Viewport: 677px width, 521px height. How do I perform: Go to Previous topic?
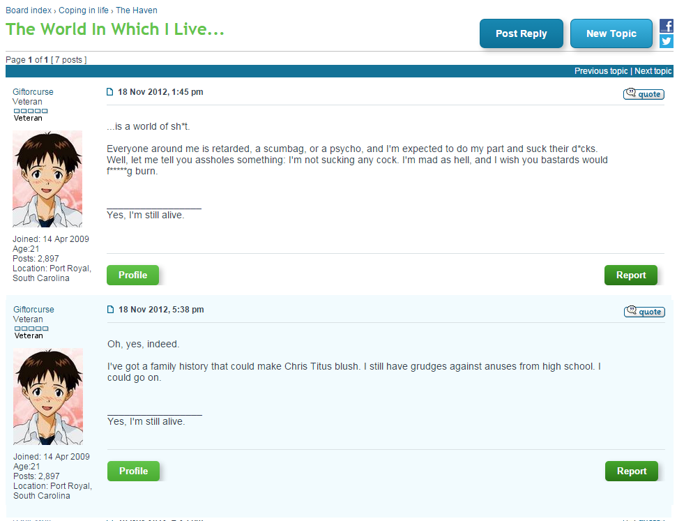click(600, 71)
